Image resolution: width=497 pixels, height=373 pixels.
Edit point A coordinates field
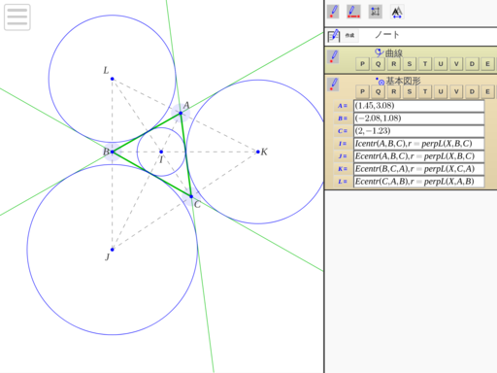pyautogui.click(x=419, y=106)
